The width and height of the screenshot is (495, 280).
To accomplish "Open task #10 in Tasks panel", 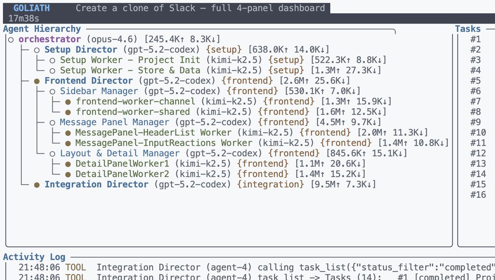I will (478, 133).
